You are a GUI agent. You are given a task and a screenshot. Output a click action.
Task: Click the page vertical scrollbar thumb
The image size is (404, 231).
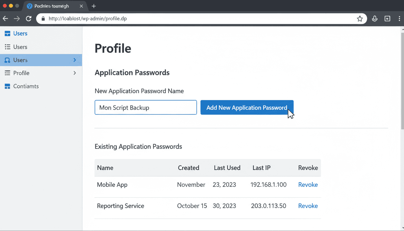[402, 81]
